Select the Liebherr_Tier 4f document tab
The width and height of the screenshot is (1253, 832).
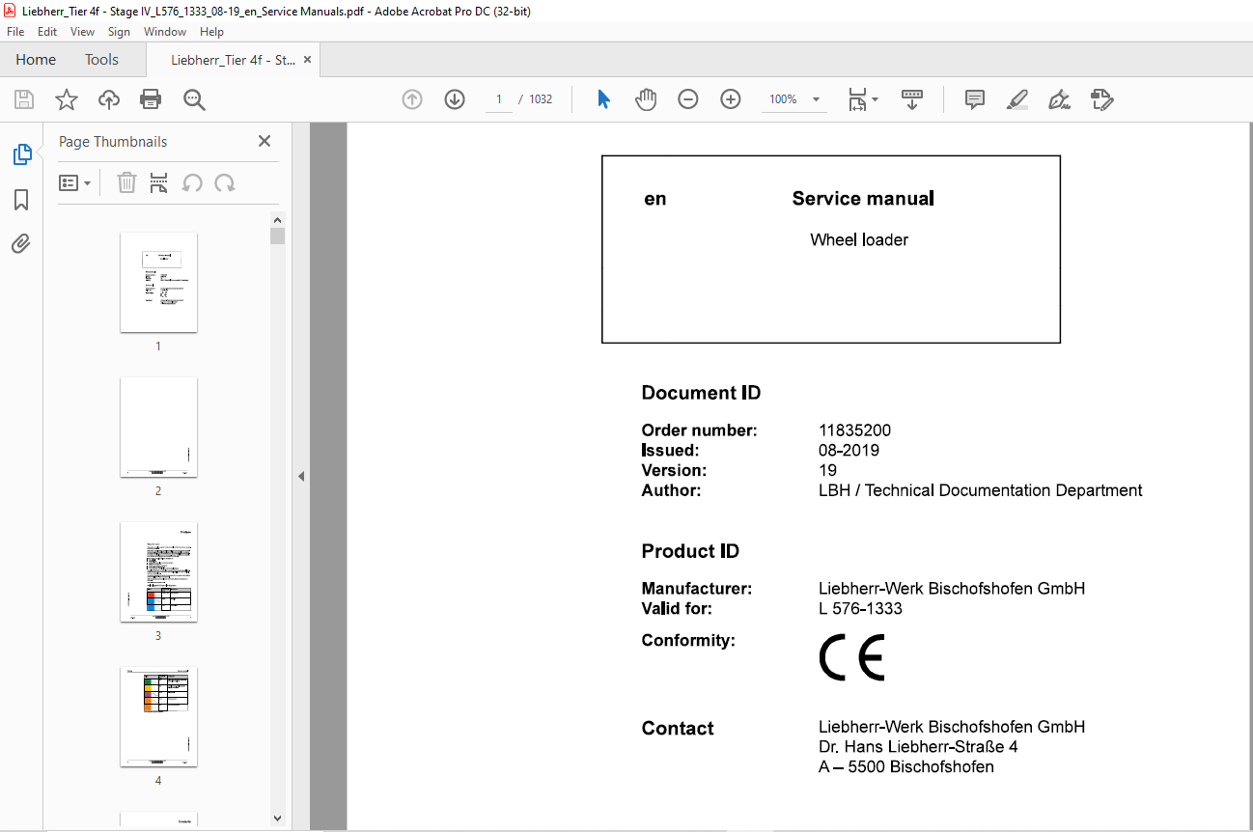click(233, 60)
